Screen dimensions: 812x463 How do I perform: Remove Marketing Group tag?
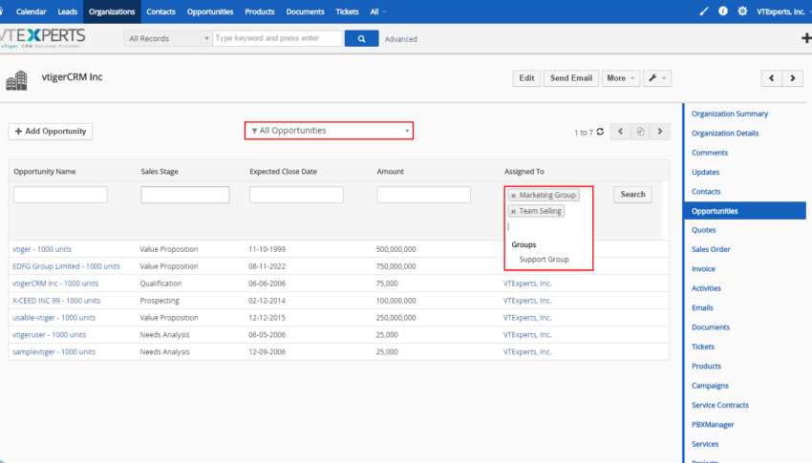513,196
